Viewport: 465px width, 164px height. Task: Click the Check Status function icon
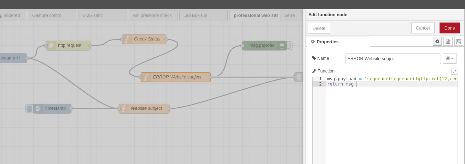(x=127, y=39)
